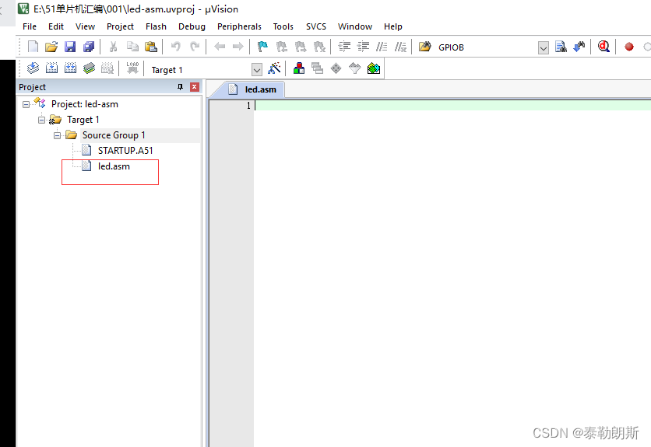Open the GPIOB find dropdown arrow
The height and width of the screenshot is (447, 651).
click(x=544, y=47)
